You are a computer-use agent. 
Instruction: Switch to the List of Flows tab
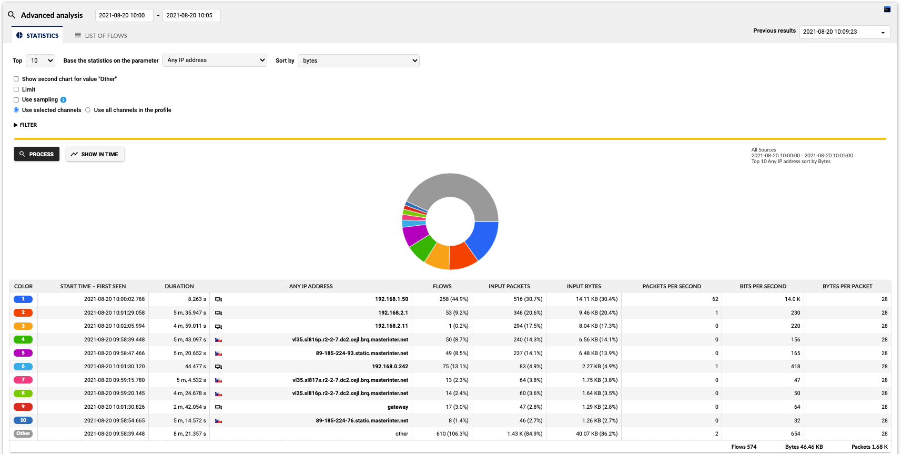pyautogui.click(x=101, y=36)
